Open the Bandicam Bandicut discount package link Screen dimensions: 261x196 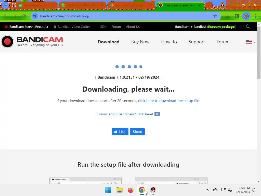(205, 27)
